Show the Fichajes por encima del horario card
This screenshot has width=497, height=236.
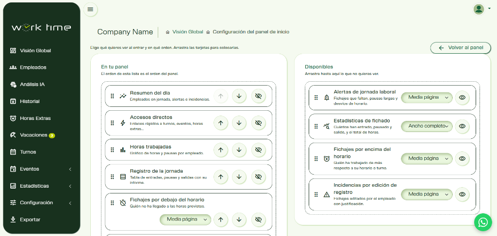pyautogui.click(x=462, y=159)
